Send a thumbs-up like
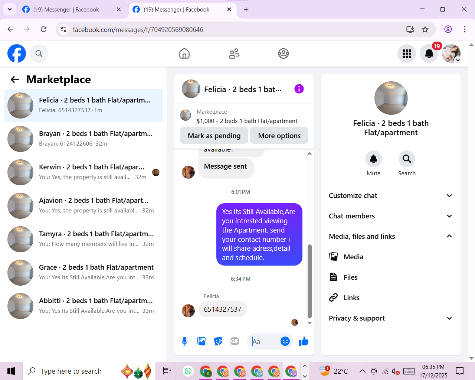 [x=304, y=341]
